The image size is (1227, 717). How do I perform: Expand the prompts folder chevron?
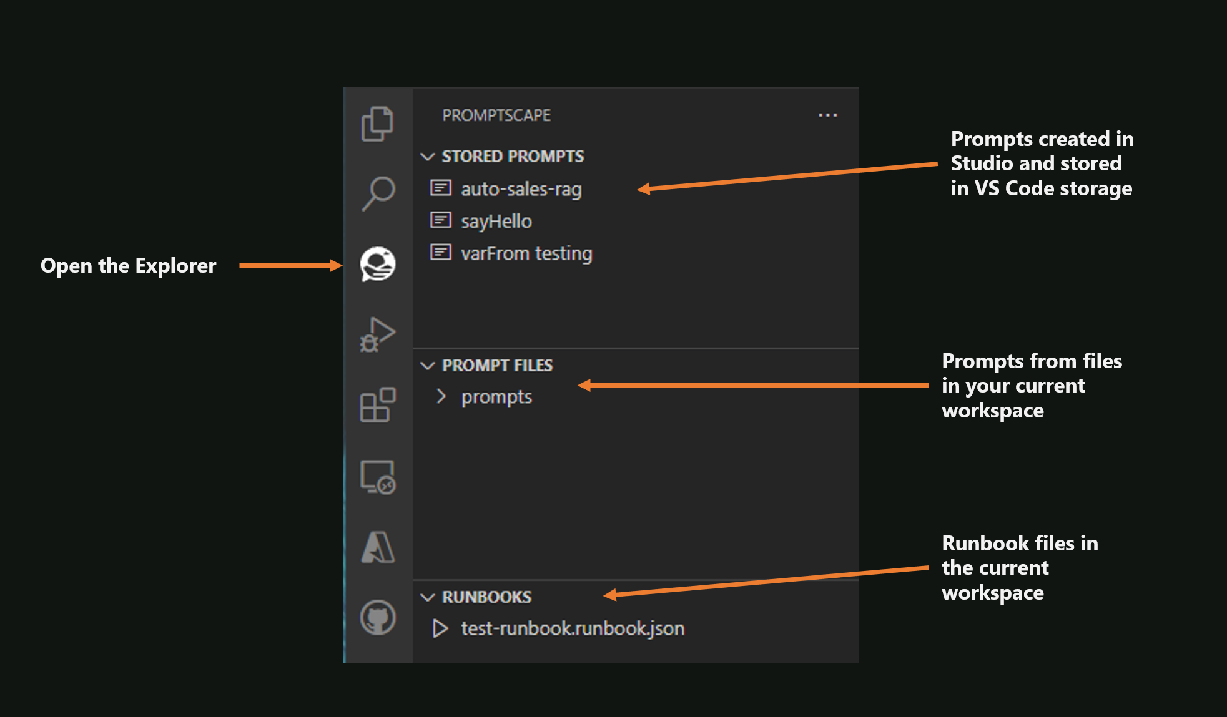[441, 396]
